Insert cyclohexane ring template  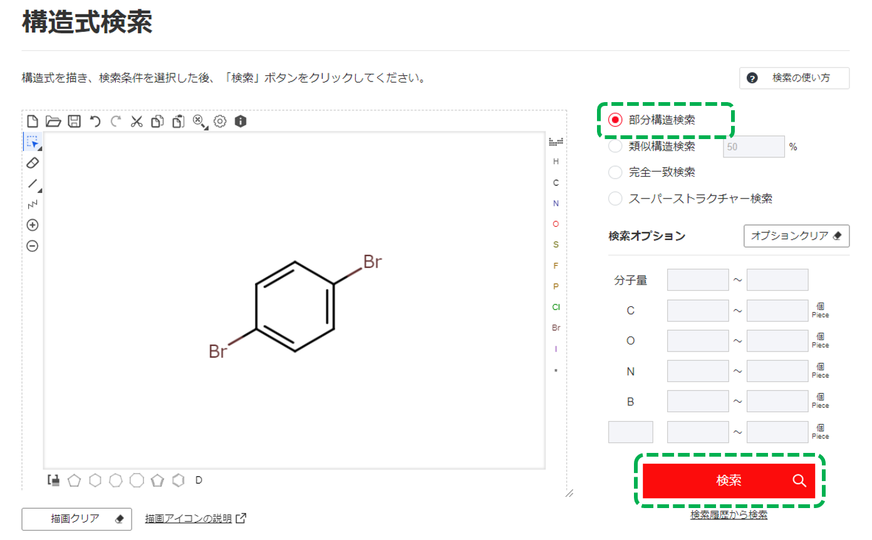[x=95, y=480]
